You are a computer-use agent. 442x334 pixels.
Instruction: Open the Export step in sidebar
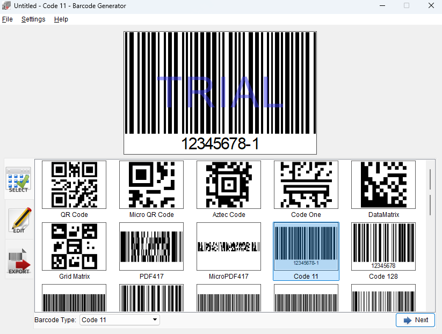[x=19, y=260]
